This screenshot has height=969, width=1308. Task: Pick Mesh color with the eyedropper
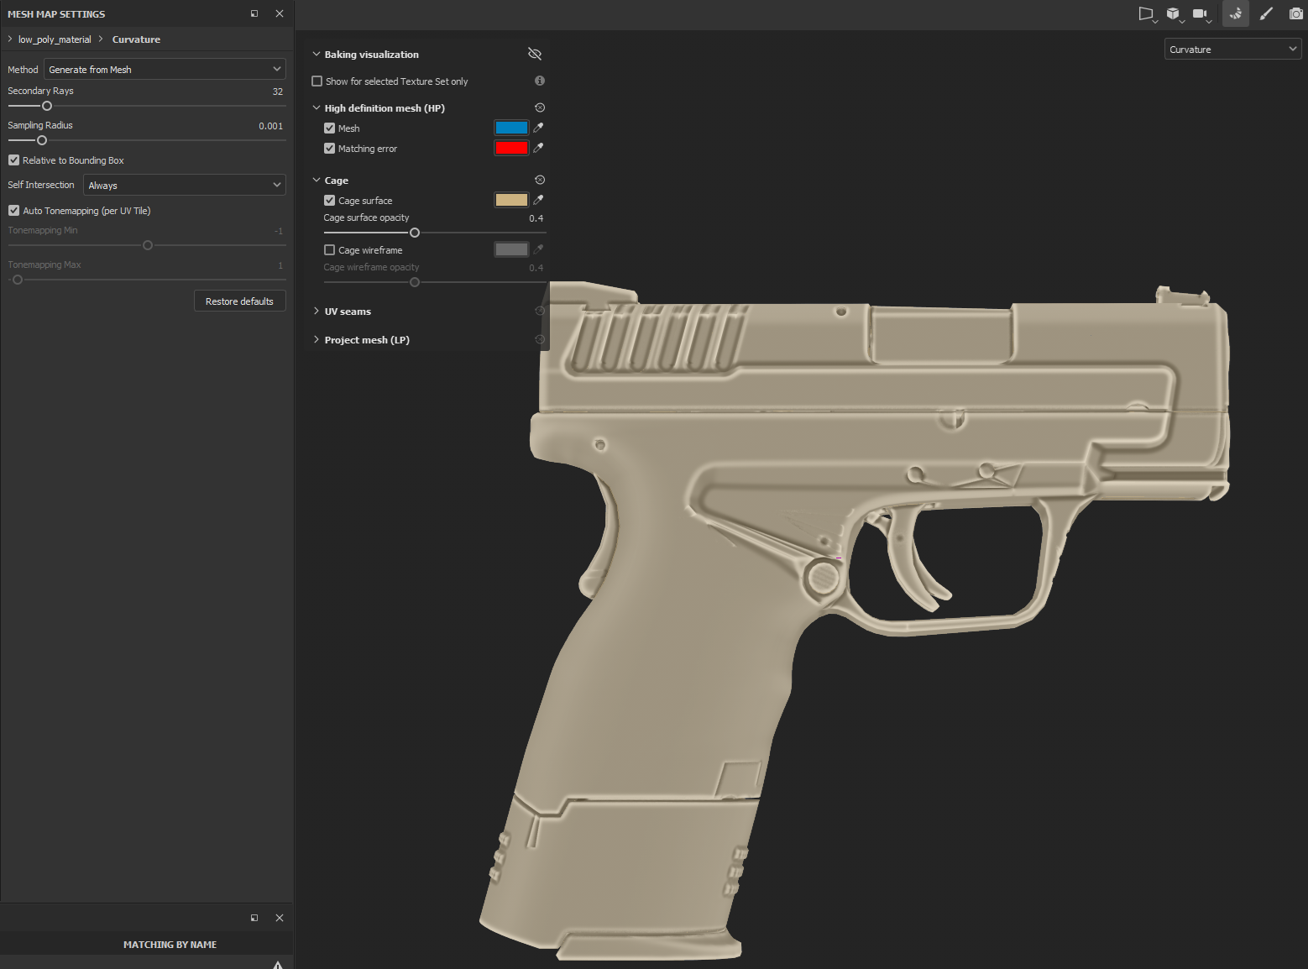[538, 128]
